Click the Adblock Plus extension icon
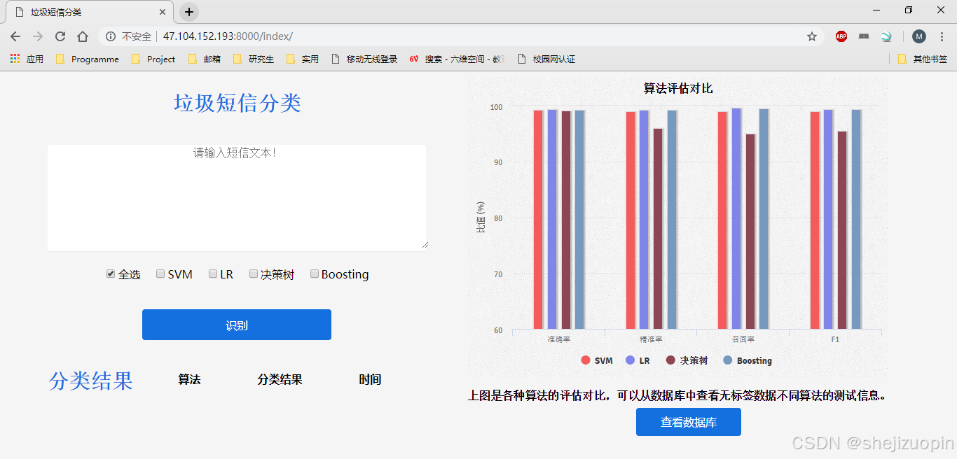The width and height of the screenshot is (957, 459). [840, 36]
